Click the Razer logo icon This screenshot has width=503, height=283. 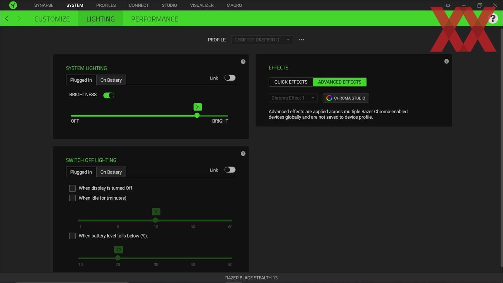pyautogui.click(x=13, y=5)
